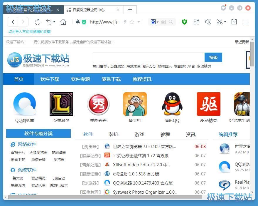Viewport: 258px width, 206px height.
Task: Open the app center grid icon
Action: [x=197, y=22]
